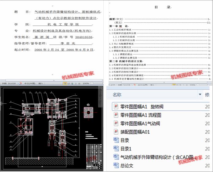
Task: Select the file named 总论文
Action: 127,166
